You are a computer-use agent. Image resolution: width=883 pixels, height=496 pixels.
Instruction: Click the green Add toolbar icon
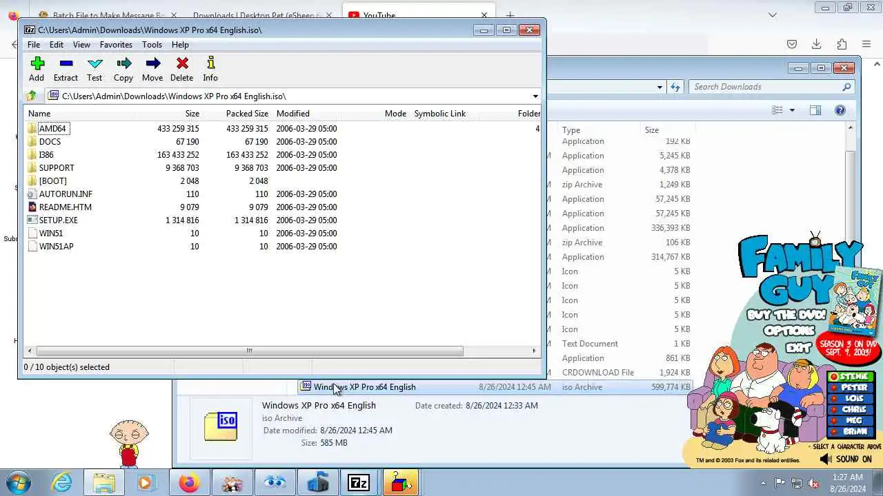37,64
